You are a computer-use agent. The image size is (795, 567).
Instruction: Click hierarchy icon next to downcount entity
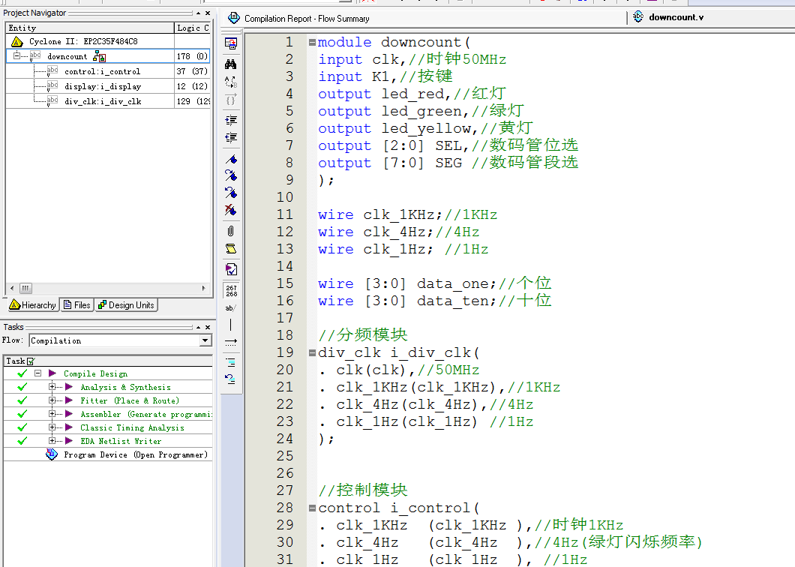tap(99, 56)
